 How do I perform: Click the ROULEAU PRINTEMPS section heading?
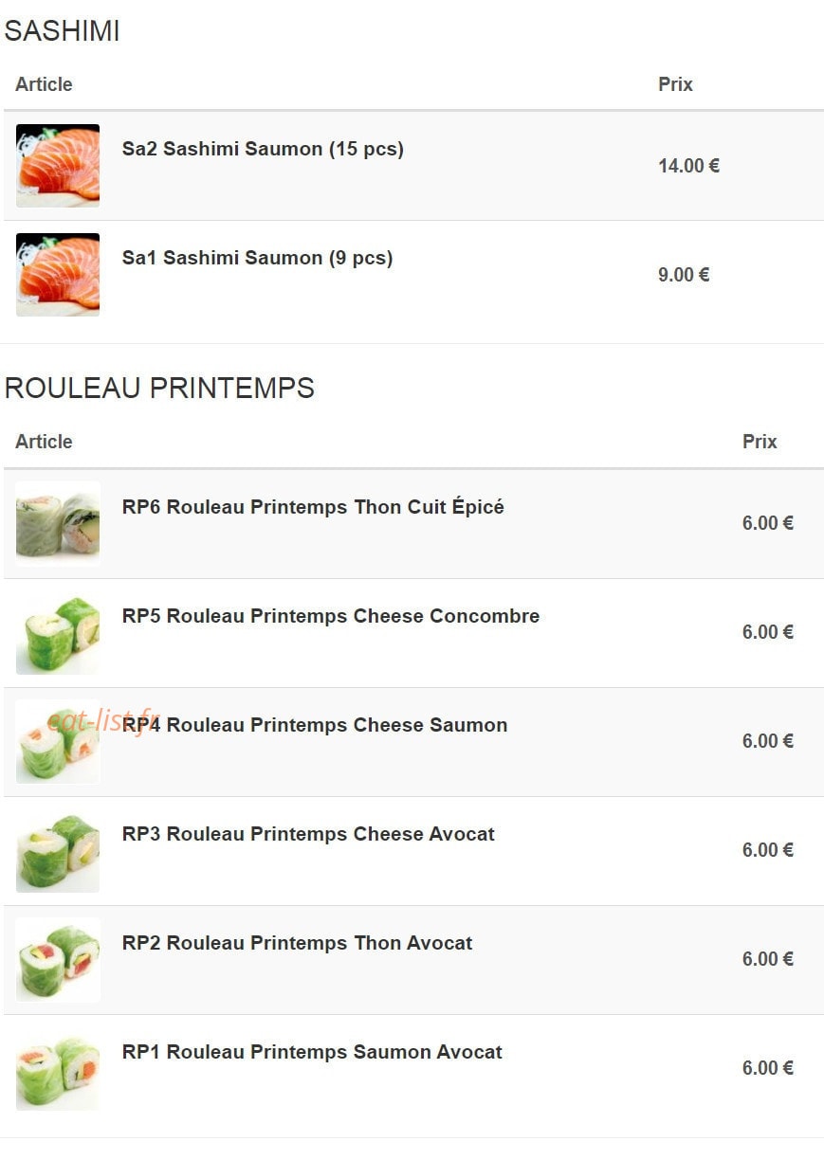pyautogui.click(x=159, y=389)
